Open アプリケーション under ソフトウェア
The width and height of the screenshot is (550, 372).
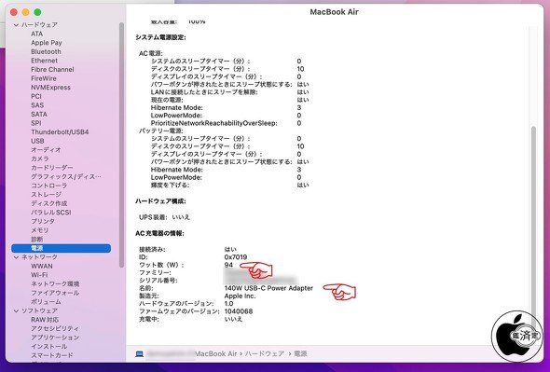55,338
